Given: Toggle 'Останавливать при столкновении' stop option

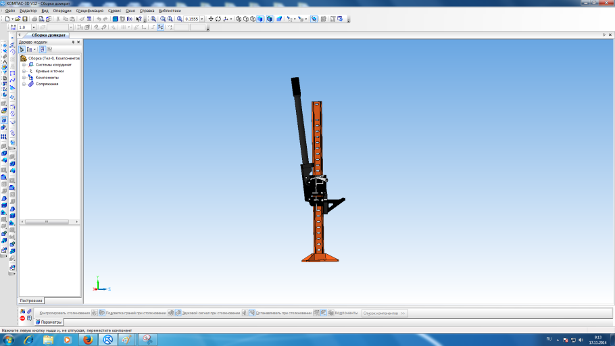Looking at the screenshot, I should pyautogui.click(x=284, y=313).
